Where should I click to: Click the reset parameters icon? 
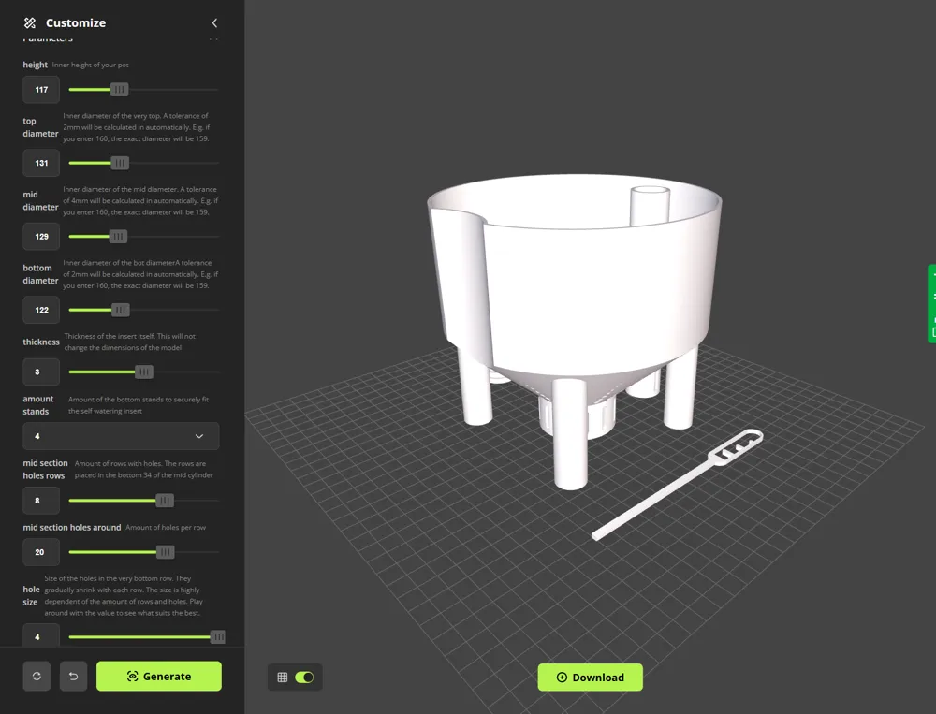coord(37,676)
